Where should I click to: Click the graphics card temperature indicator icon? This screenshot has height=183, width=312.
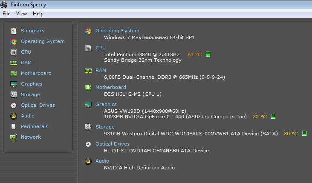273,116
